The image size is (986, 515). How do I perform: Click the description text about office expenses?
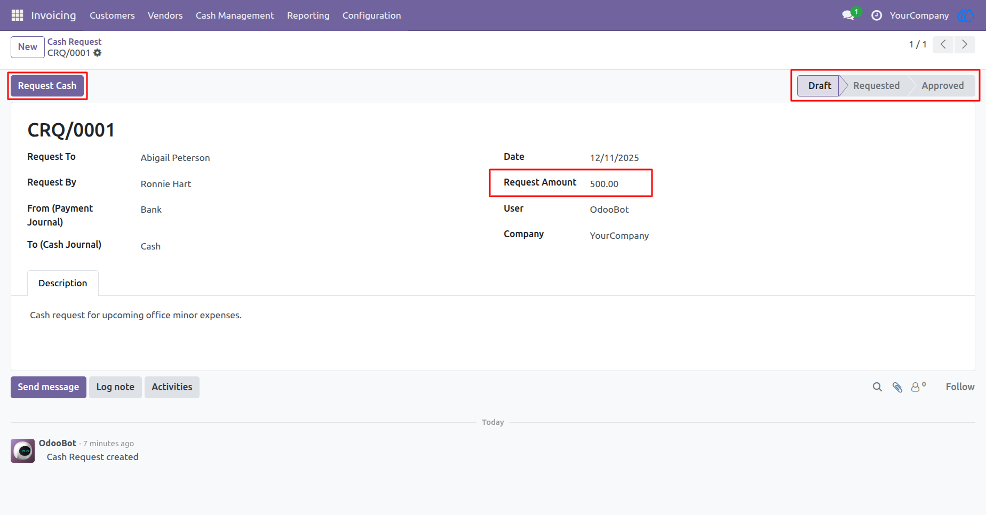136,315
